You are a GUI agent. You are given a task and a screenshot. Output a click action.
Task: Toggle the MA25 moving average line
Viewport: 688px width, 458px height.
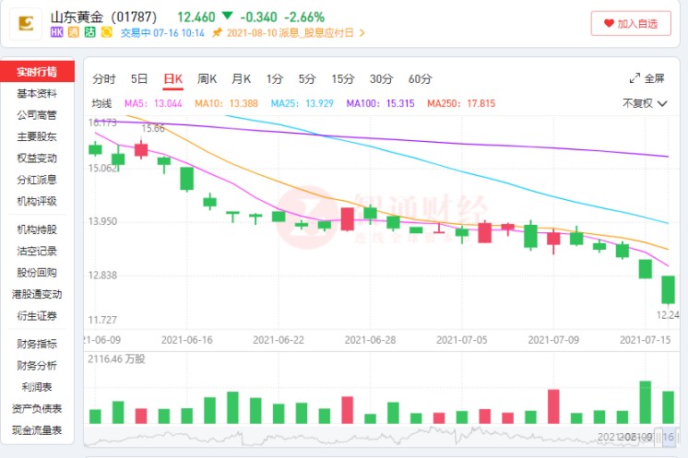(x=299, y=103)
